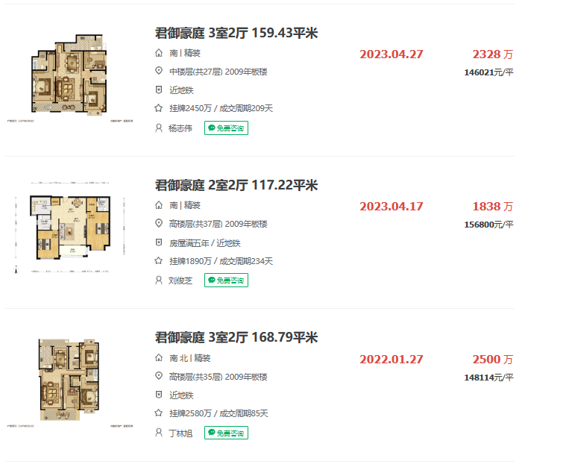The height and width of the screenshot is (470, 569).
Task: Click house icon beside 南 | 精装 in first listing
Action: [158, 53]
